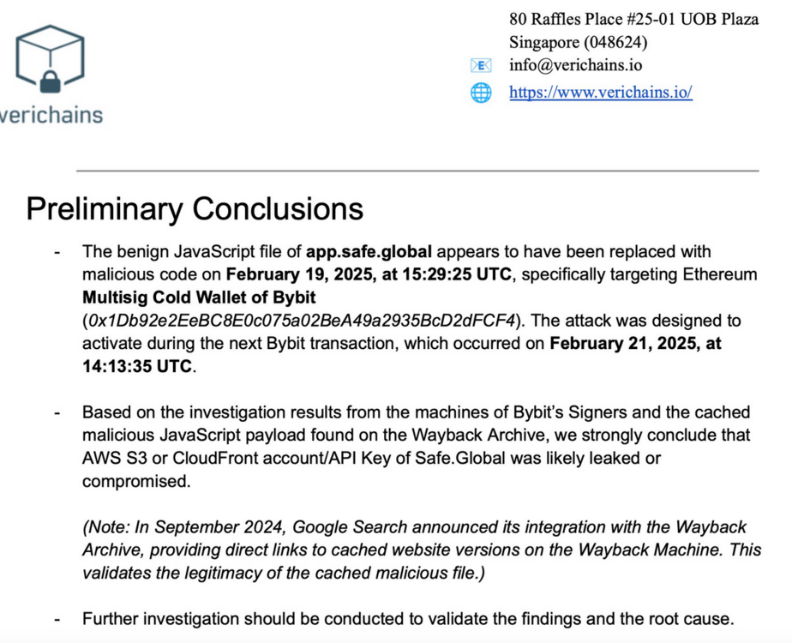792x643 pixels.
Task: Open the https://www.verichains.io/ link
Action: click(x=600, y=93)
